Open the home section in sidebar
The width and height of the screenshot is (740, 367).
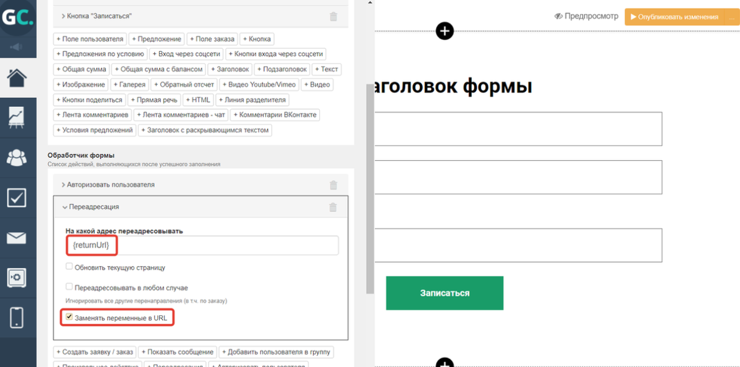[x=17, y=78]
